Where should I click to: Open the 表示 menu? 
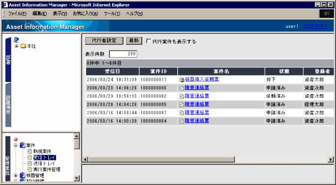[x=60, y=14]
